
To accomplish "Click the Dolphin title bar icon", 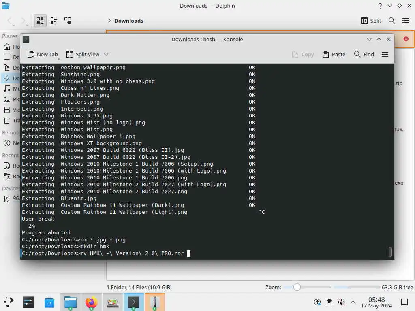I will pyautogui.click(x=6, y=6).
